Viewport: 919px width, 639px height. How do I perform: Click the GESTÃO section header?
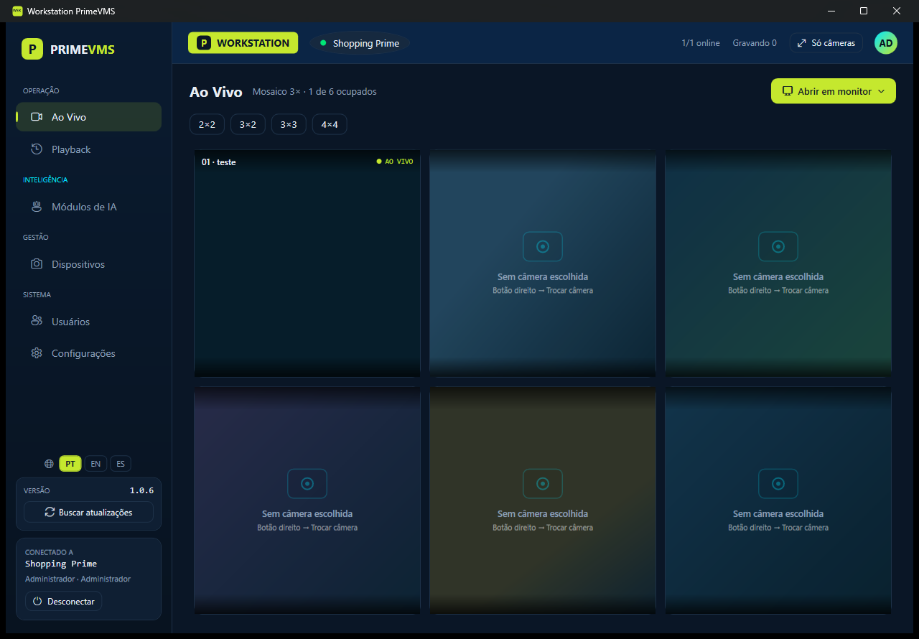36,237
